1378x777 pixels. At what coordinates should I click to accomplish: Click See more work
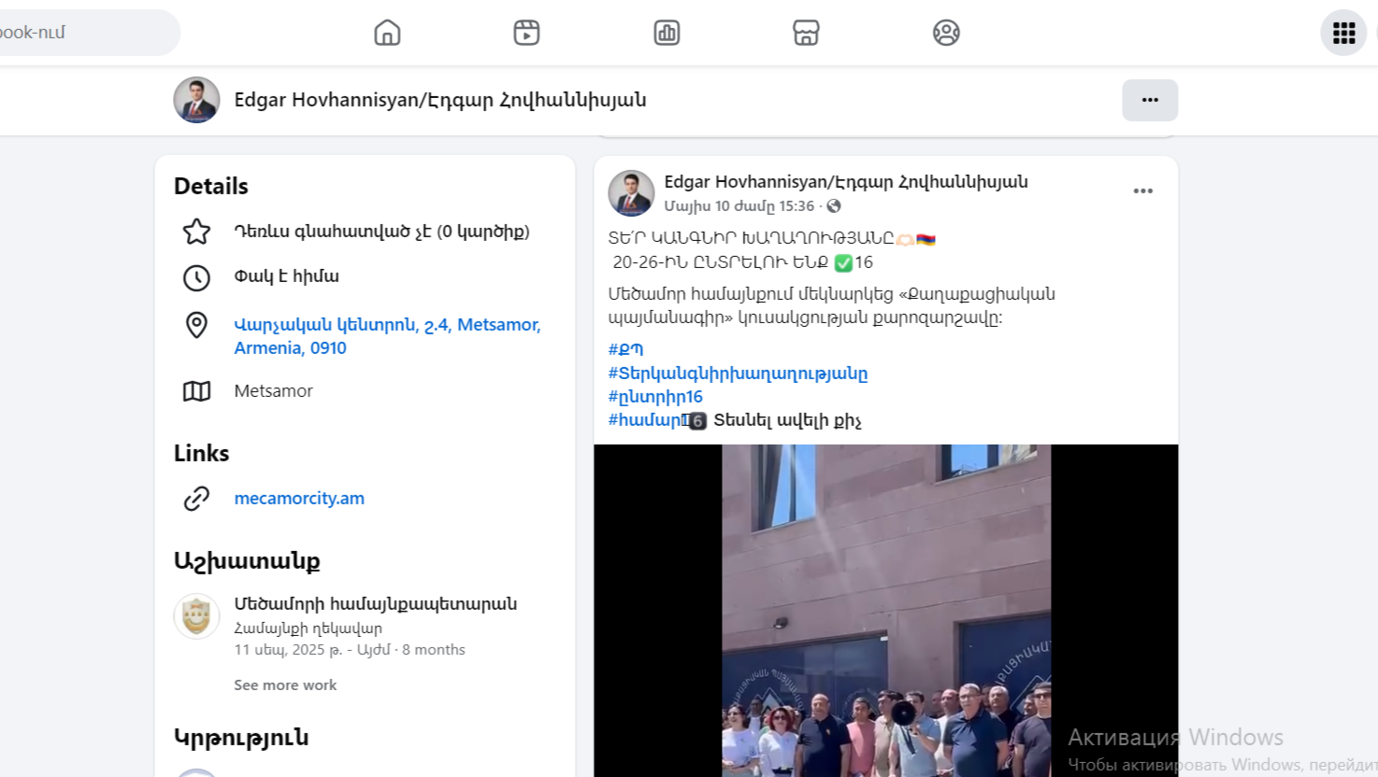point(285,685)
